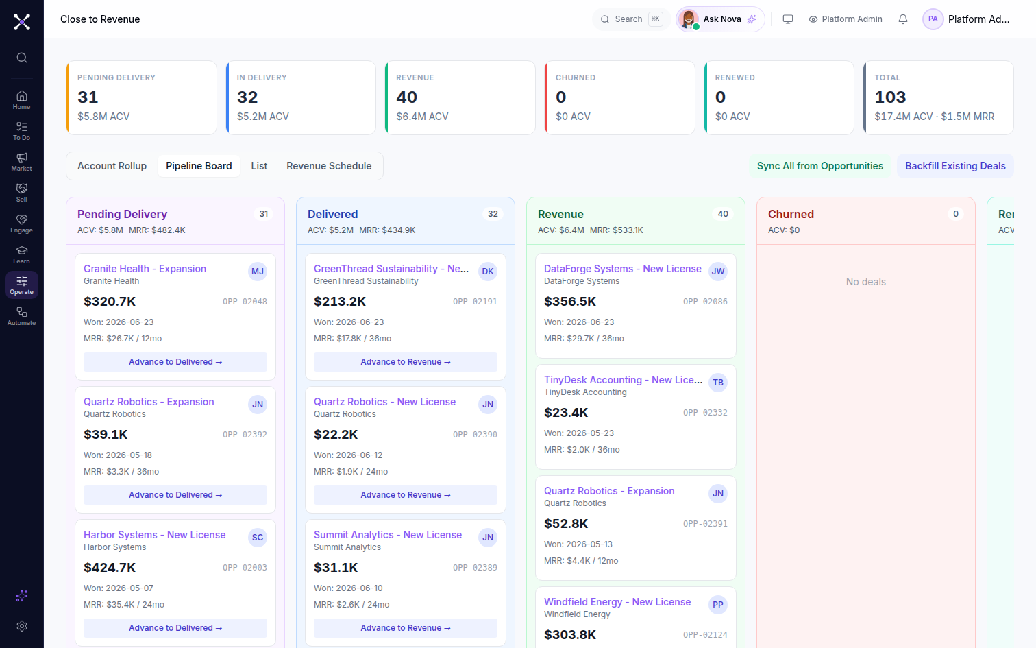
Task: Open Summit Analytics - New License deal
Action: tap(388, 535)
